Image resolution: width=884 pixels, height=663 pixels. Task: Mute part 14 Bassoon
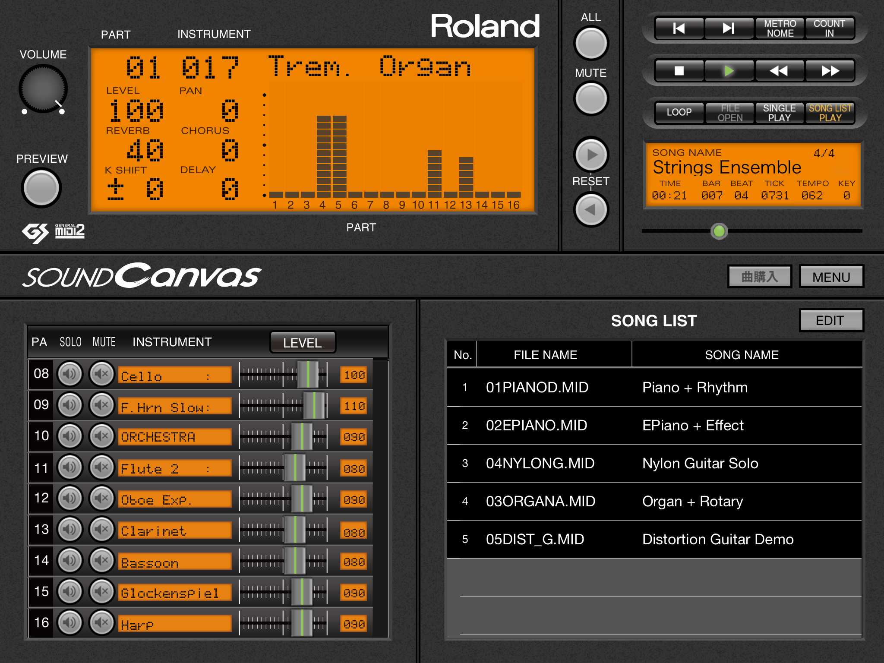[x=101, y=560]
